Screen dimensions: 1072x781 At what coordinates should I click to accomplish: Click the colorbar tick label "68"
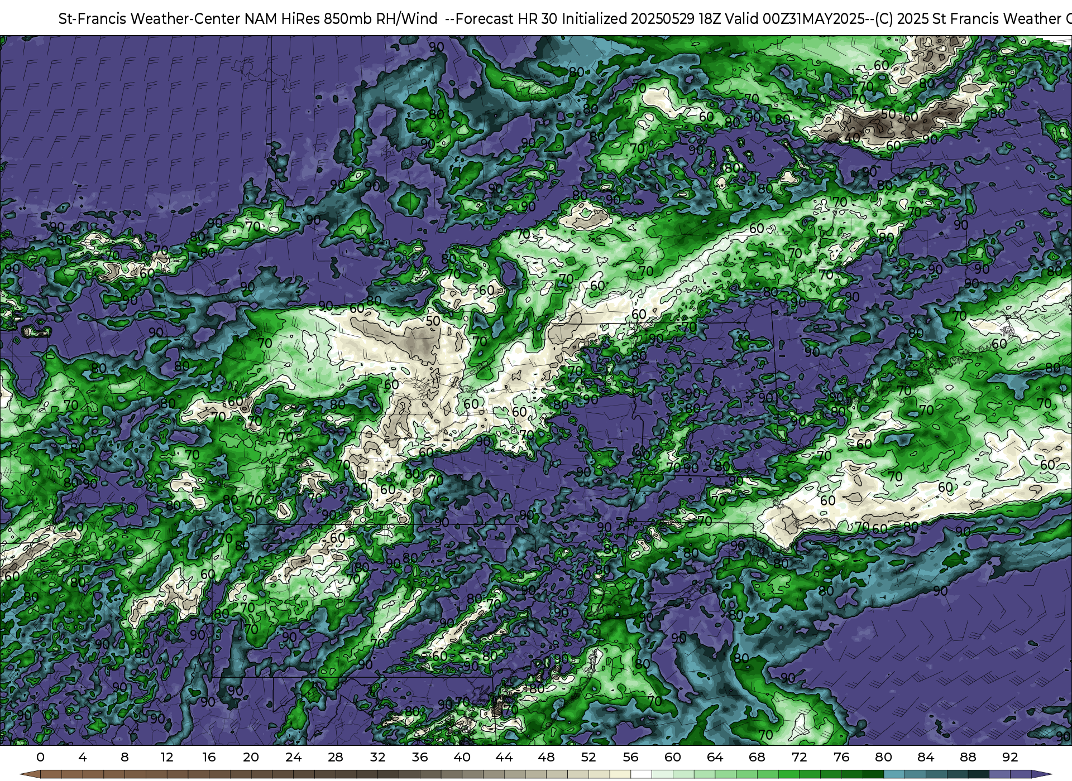[x=757, y=757]
